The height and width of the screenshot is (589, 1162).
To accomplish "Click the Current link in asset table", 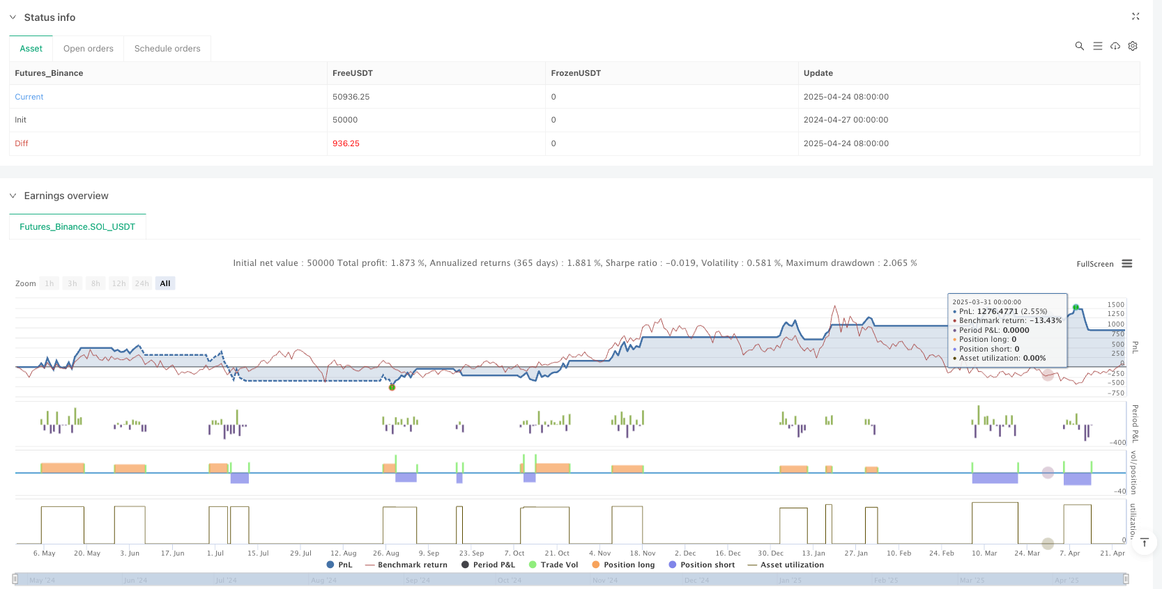I will (x=29, y=97).
